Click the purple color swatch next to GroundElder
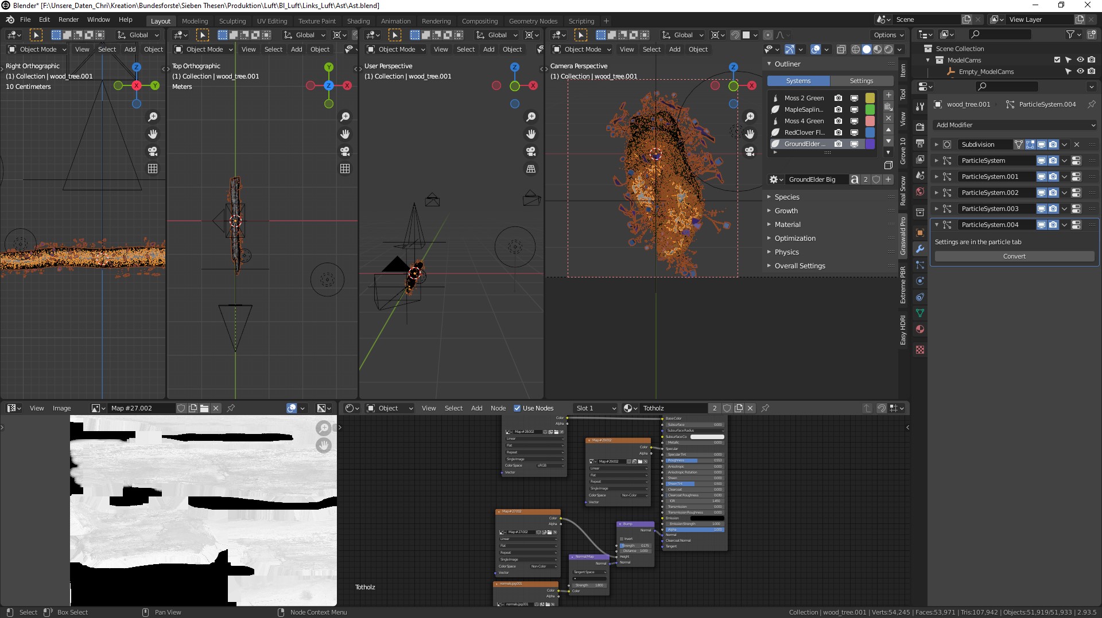This screenshot has width=1102, height=618. 870,144
